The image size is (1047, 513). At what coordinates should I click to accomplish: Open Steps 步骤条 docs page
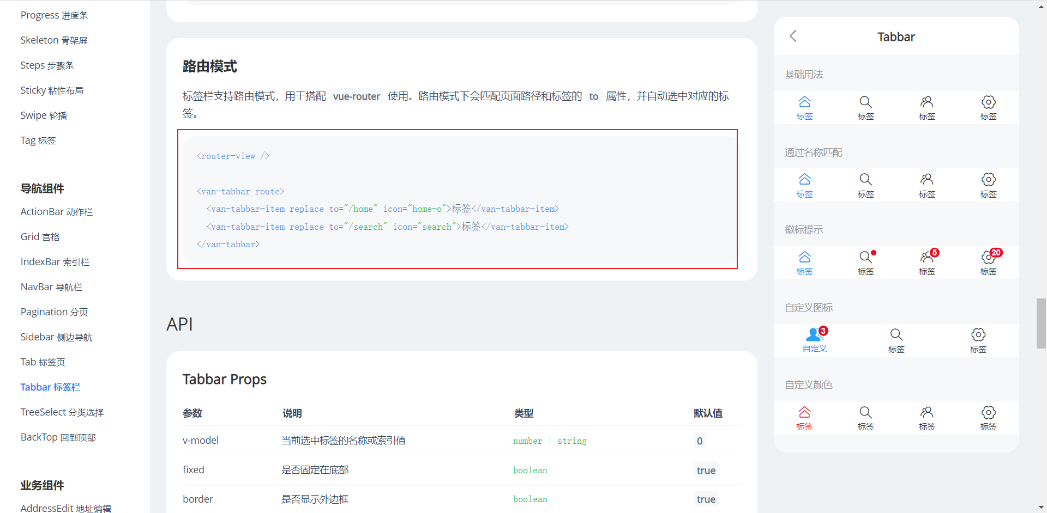pos(47,65)
